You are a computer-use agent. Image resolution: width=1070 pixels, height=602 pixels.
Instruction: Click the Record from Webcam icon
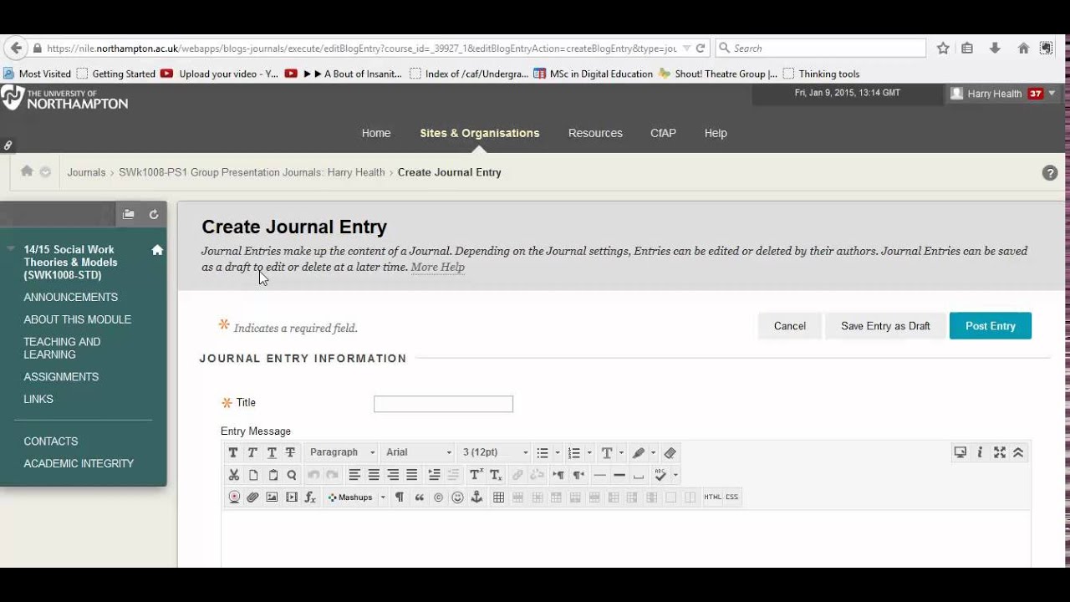click(234, 497)
